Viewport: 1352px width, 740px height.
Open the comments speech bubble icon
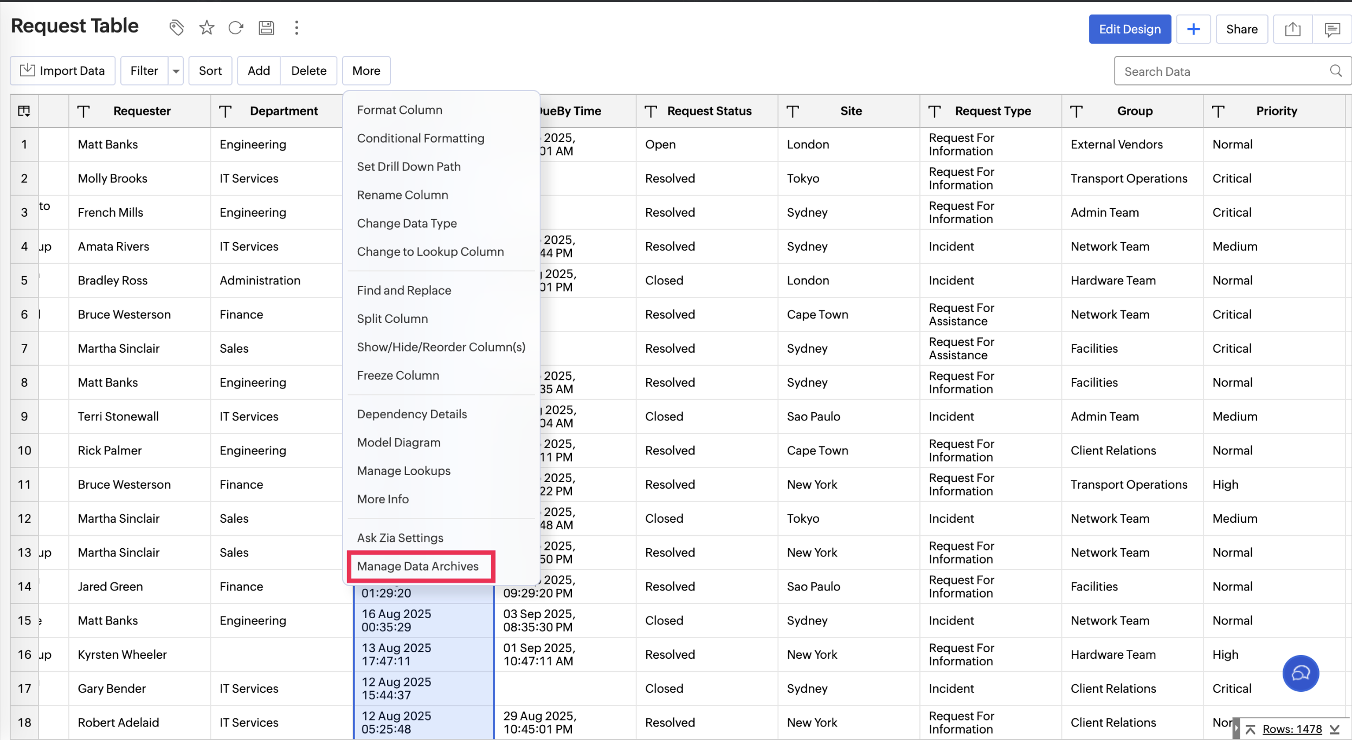(x=1332, y=29)
